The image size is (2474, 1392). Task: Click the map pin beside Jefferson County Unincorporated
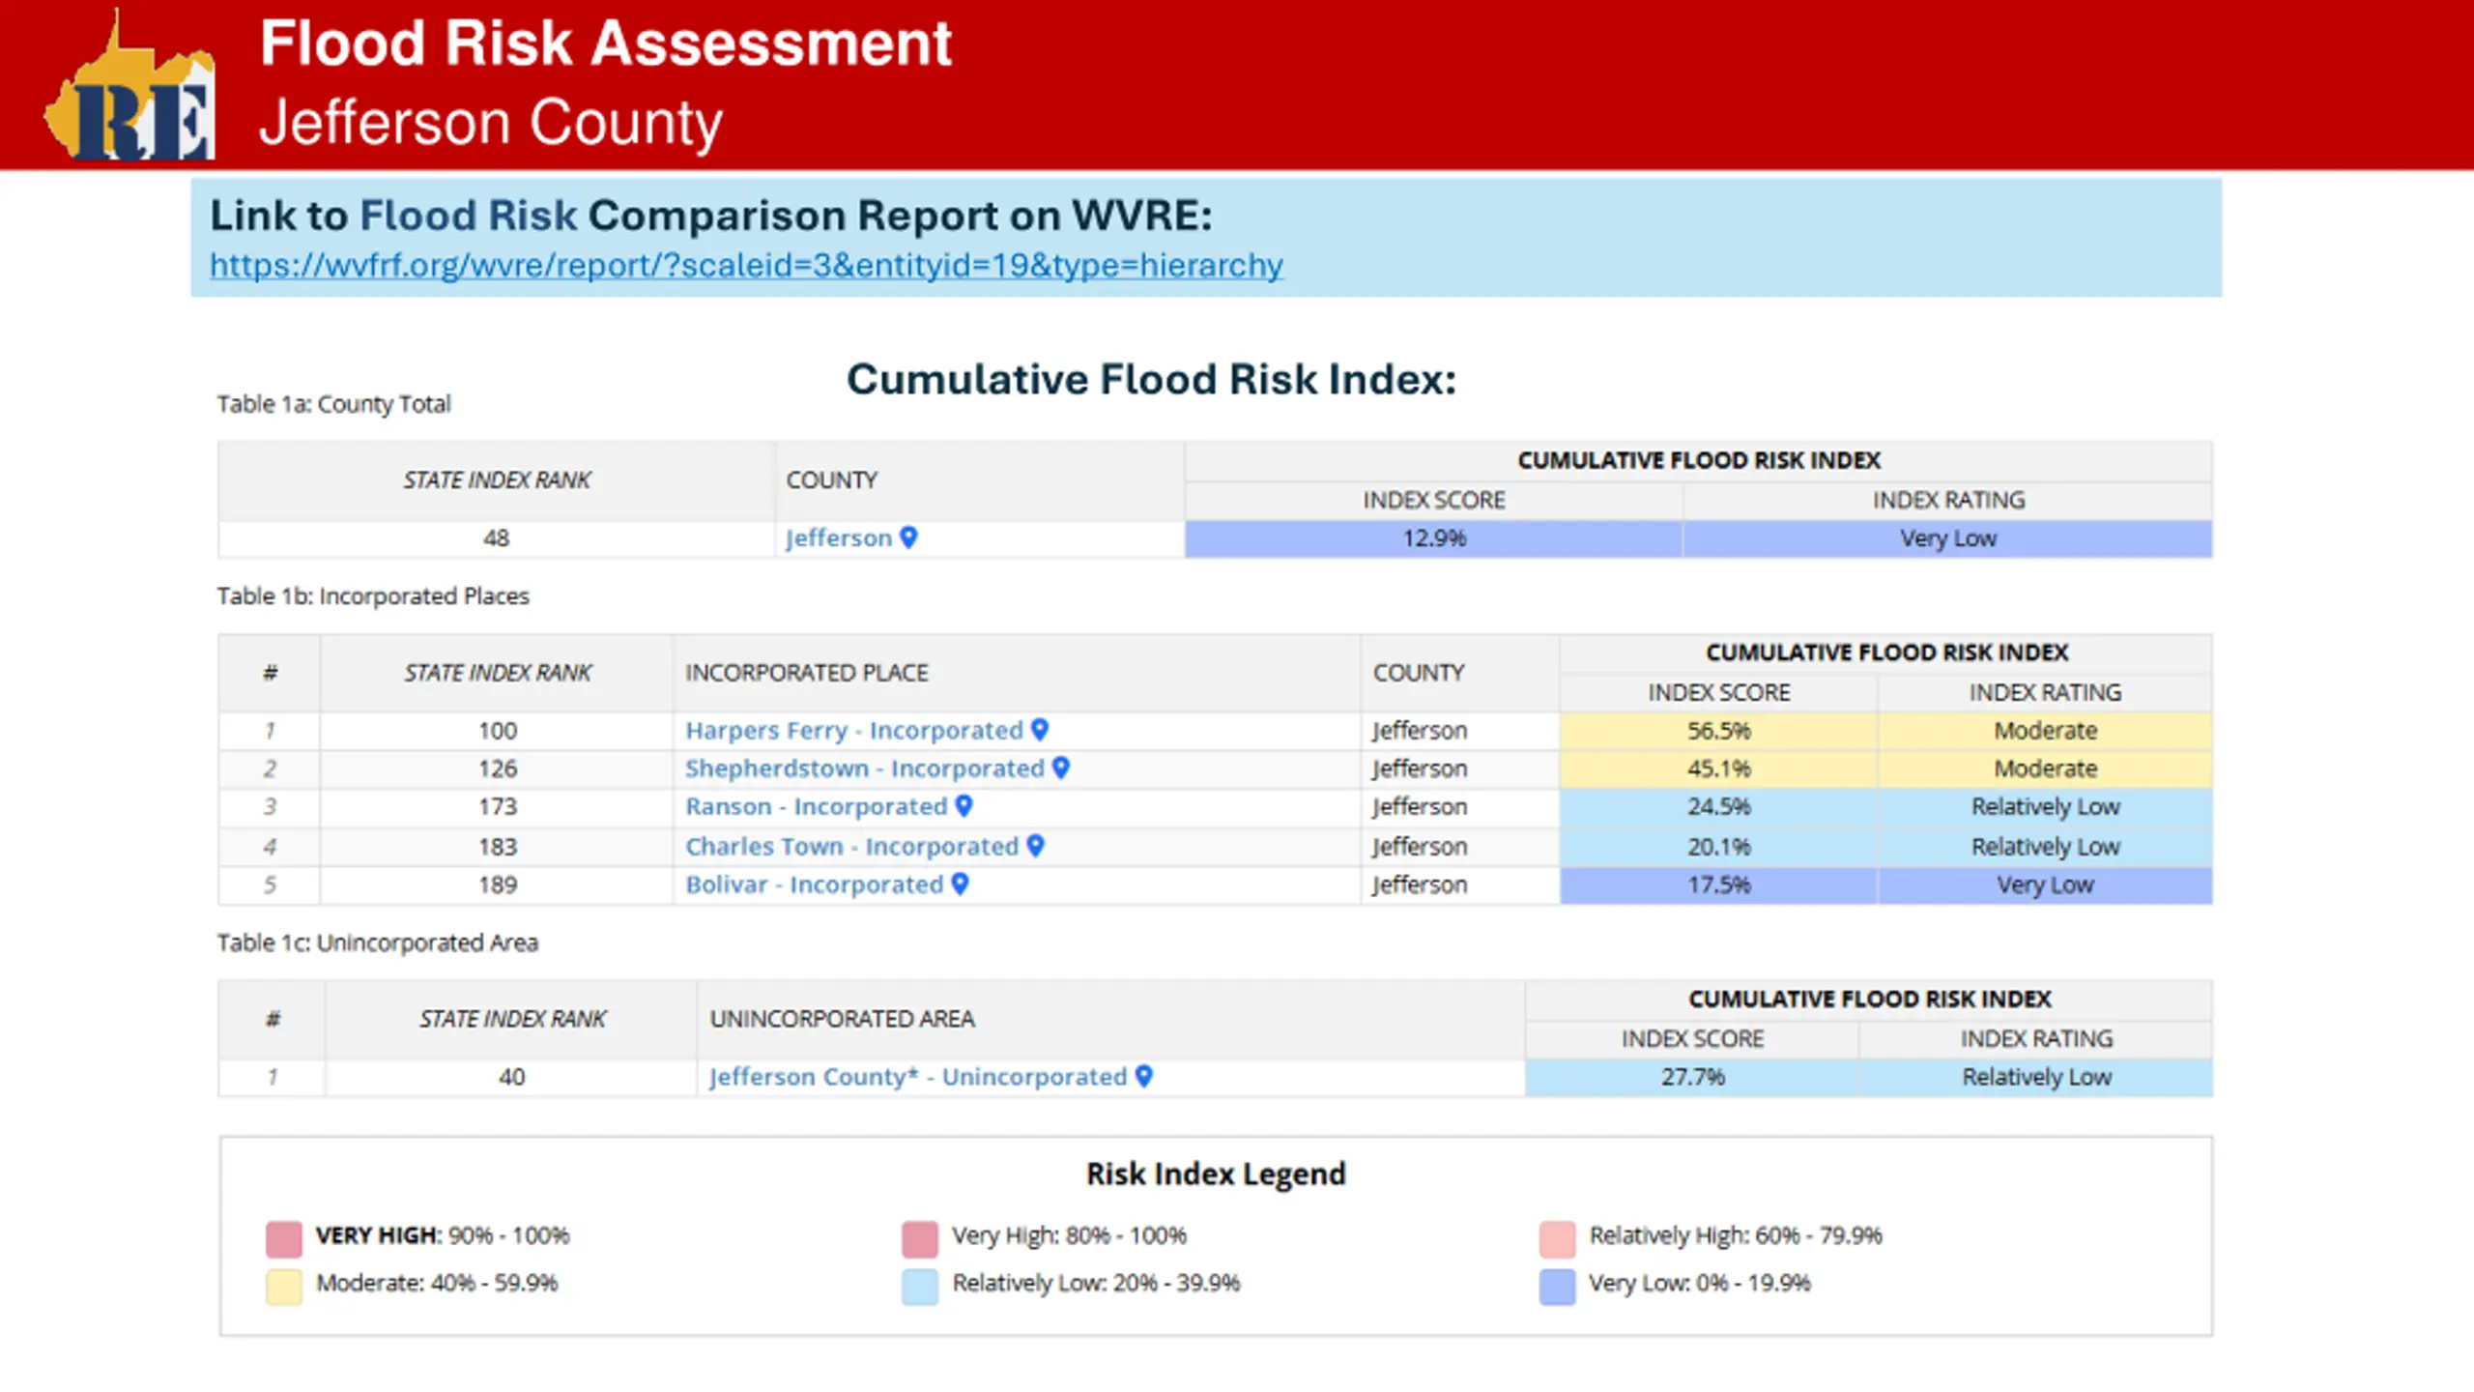point(1143,1077)
